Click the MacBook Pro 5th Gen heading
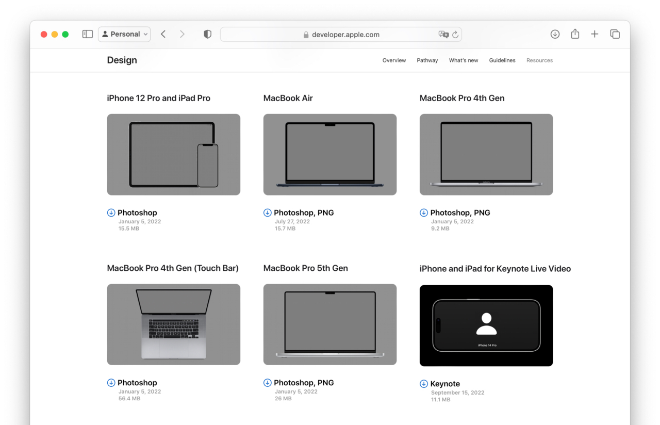 (305, 268)
